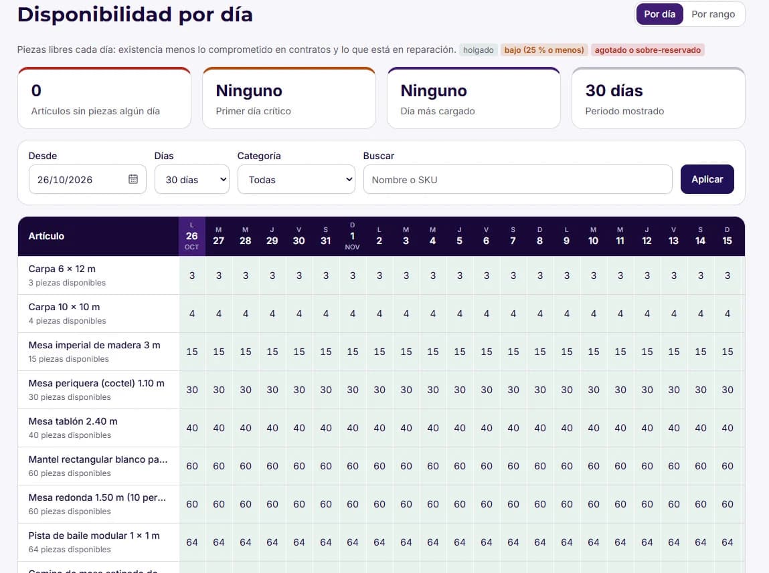Click the bajo (25 % o menos) legend badge
Image resolution: width=769 pixels, height=573 pixels.
tap(544, 50)
